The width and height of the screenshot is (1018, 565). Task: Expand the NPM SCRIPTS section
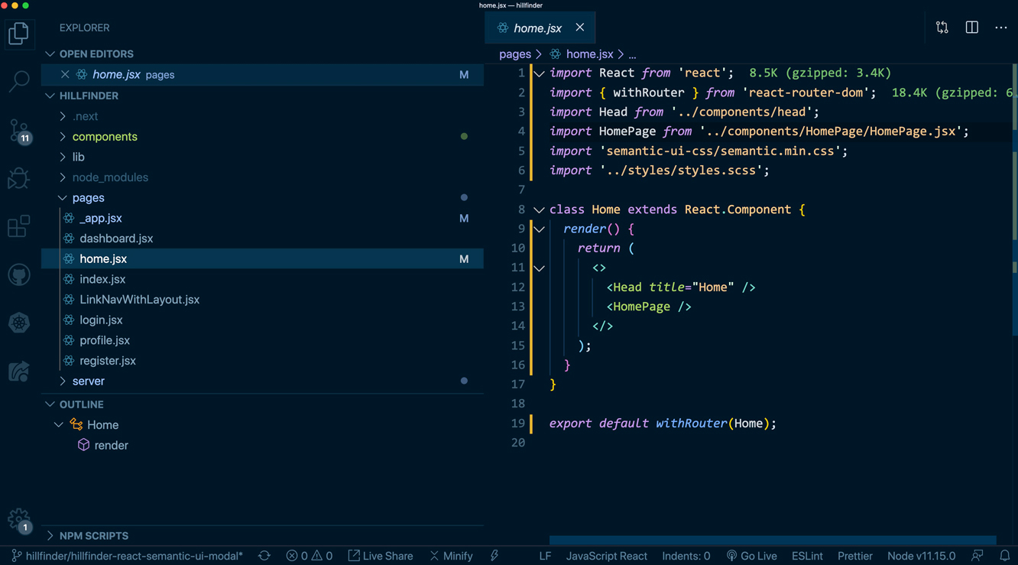click(x=93, y=536)
